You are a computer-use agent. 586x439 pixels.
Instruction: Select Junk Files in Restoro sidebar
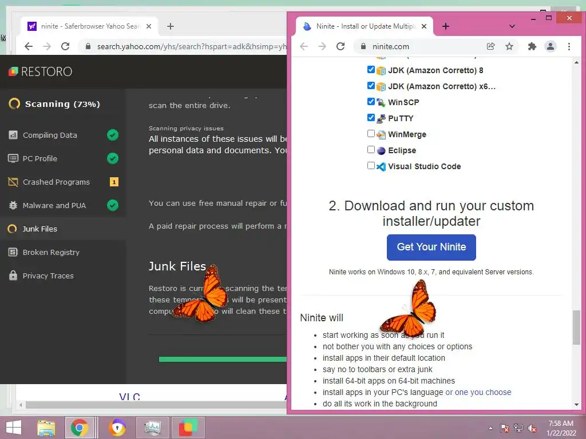tap(63, 229)
